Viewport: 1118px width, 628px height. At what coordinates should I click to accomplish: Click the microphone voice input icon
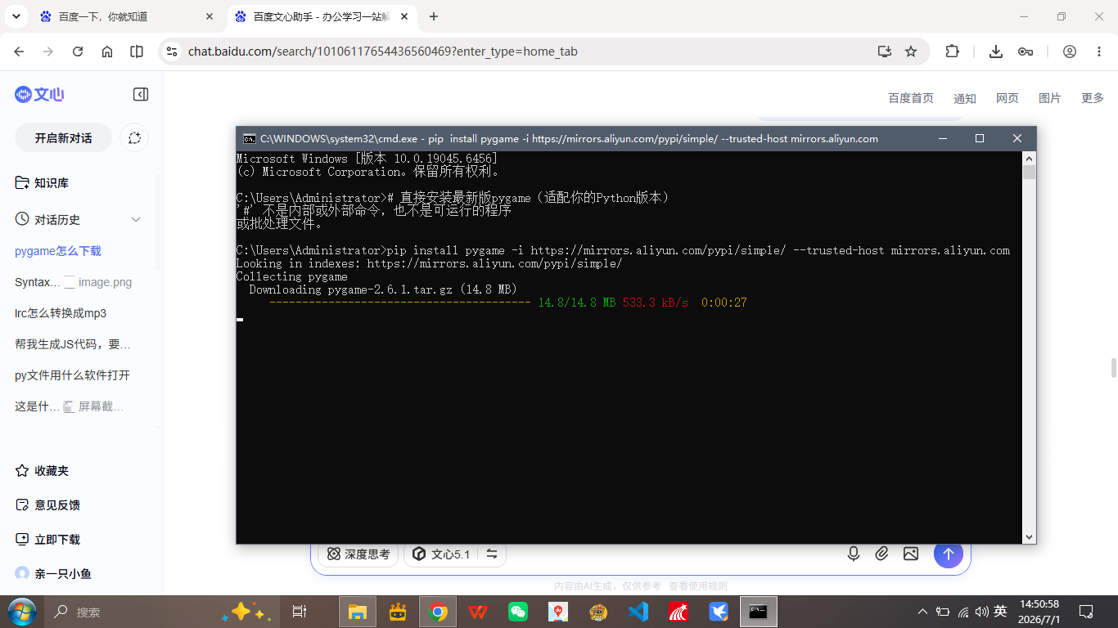pos(854,554)
